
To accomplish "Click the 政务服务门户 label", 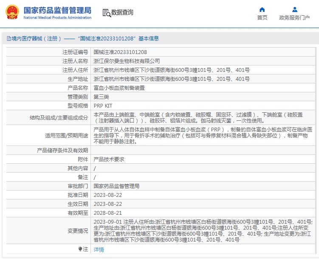I will pyautogui.click(x=294, y=18).
